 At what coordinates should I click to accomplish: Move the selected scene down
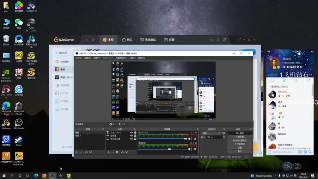(x=91, y=152)
